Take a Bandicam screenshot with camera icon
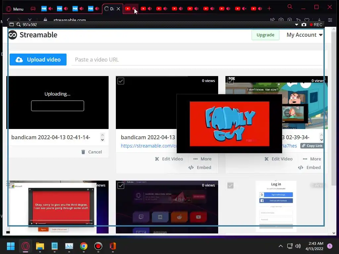Viewport: 339px width, 254px height. [304, 24]
